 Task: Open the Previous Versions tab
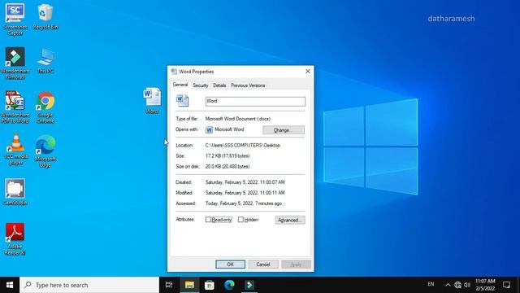[x=248, y=85]
